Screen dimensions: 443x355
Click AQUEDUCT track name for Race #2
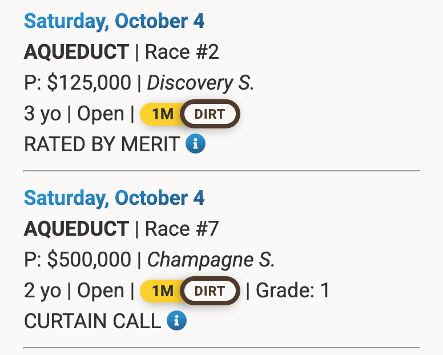76,52
